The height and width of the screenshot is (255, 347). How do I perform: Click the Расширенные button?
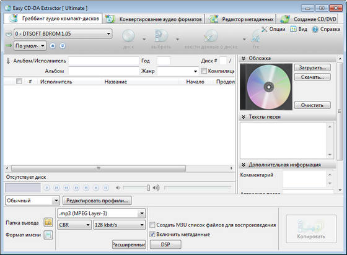pyautogui.click(x=129, y=244)
